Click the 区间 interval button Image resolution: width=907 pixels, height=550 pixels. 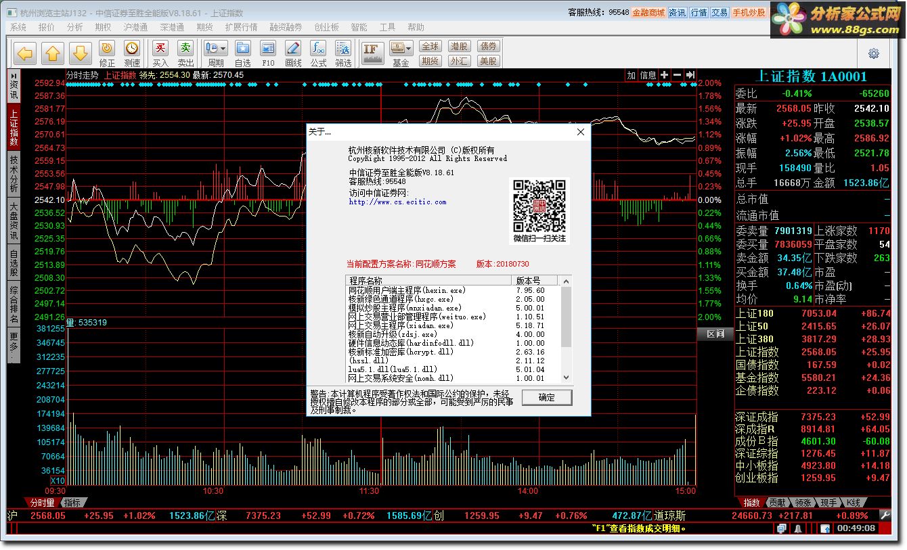[715, 334]
